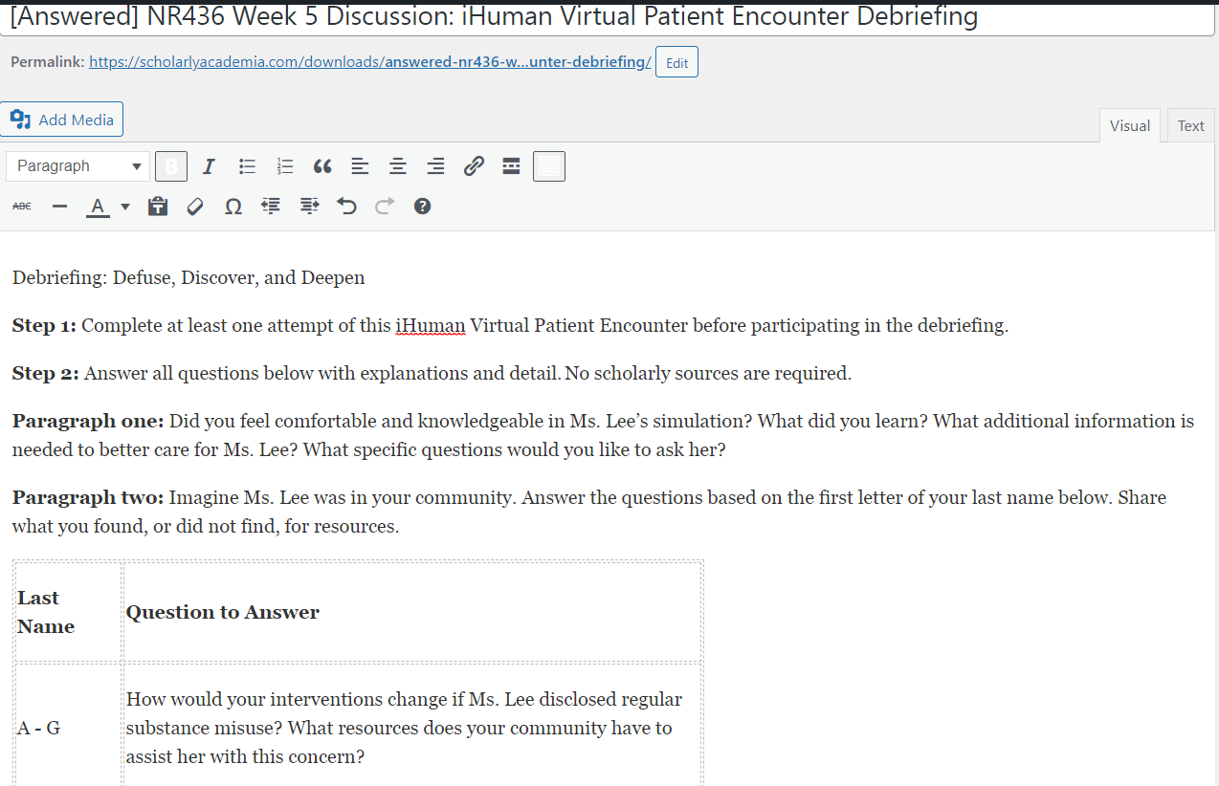Increase indent of paragraph
The image size is (1219, 786).
pos(309,207)
